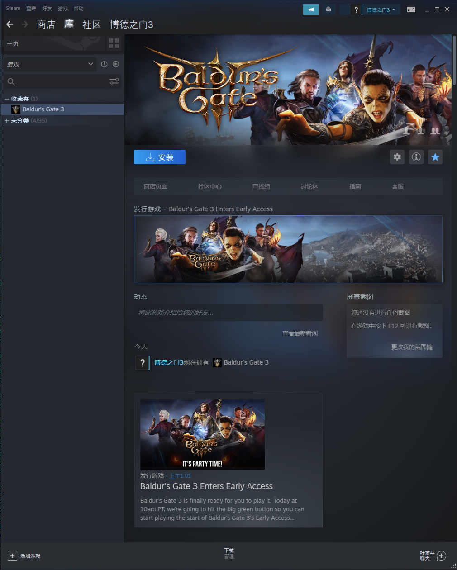This screenshot has width=457, height=570.
Task: Open the account name dropdown 博德之门3
Action: click(x=381, y=9)
